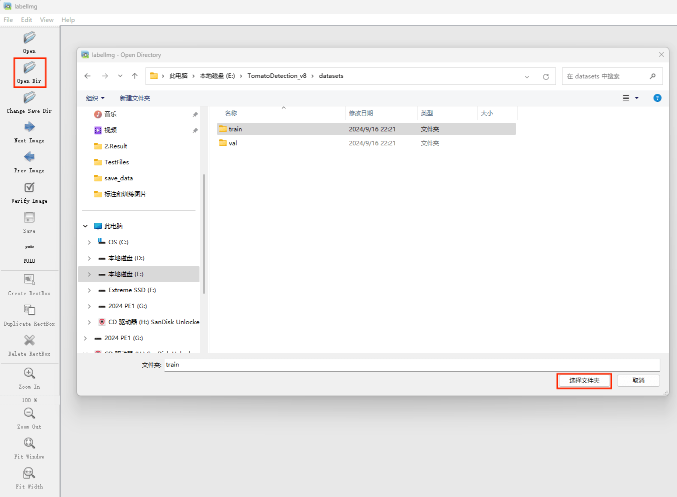Open the view options dropdown arrow
This screenshot has height=497, width=677.
click(637, 98)
